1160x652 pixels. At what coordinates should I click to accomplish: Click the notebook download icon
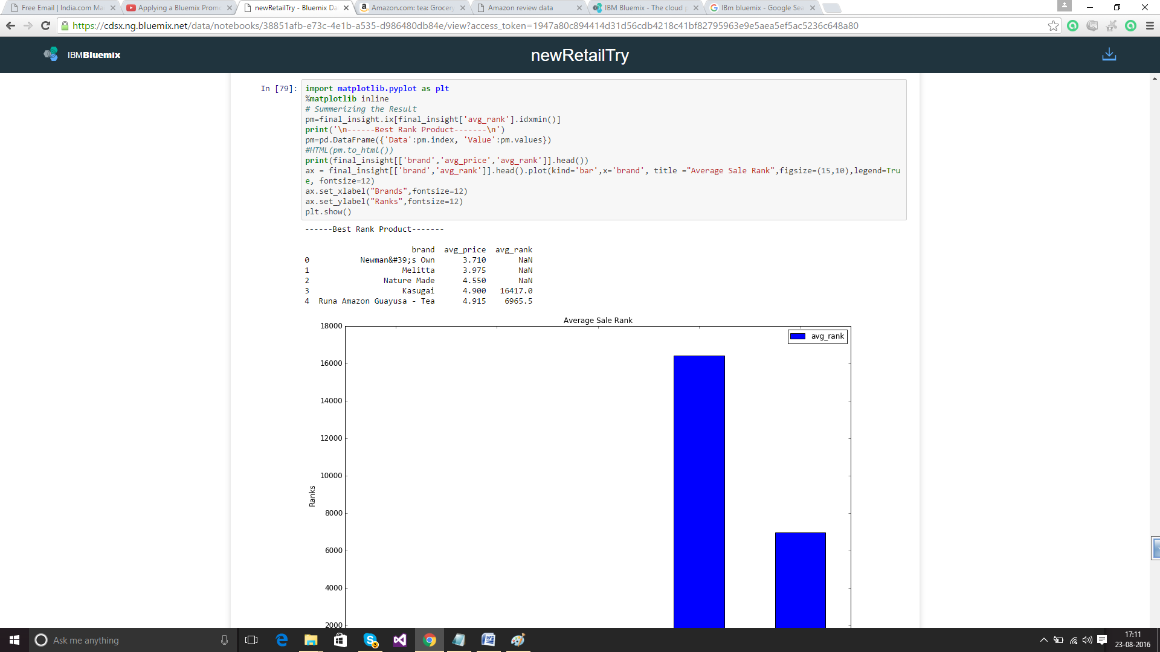(1109, 54)
